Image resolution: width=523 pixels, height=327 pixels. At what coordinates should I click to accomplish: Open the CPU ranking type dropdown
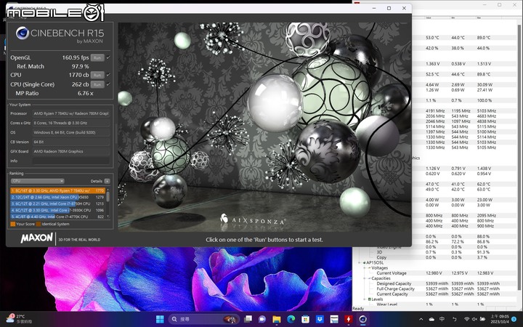click(x=37, y=181)
